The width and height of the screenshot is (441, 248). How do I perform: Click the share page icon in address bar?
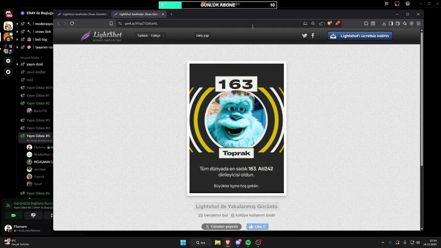pos(321,23)
